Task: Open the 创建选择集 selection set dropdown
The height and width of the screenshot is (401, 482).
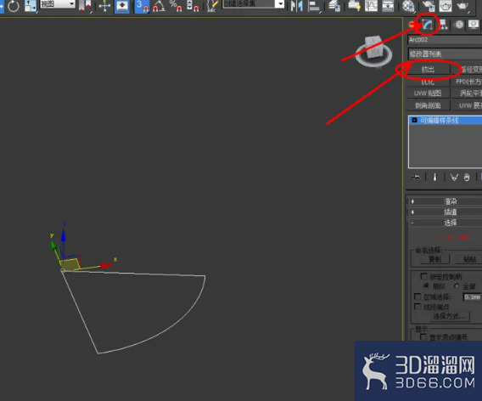Action: coord(253,3)
